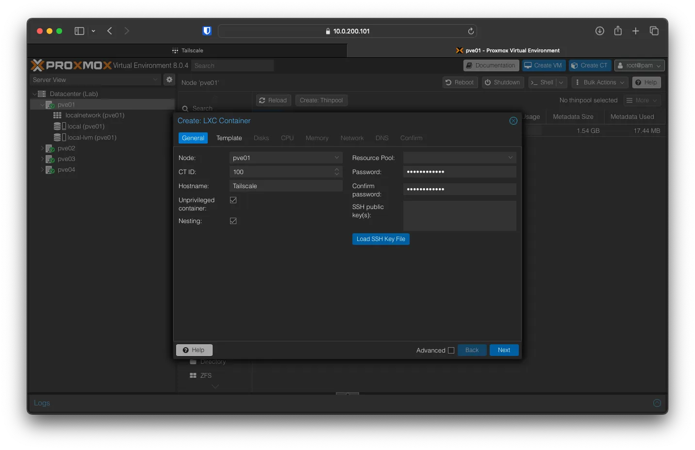695x450 pixels.
Task: Toggle the Nesting checkbox
Action: point(233,221)
